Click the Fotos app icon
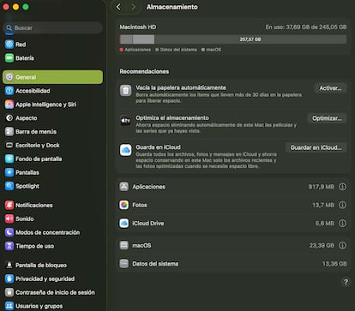The height and width of the screenshot is (311, 355). pyautogui.click(x=124, y=205)
